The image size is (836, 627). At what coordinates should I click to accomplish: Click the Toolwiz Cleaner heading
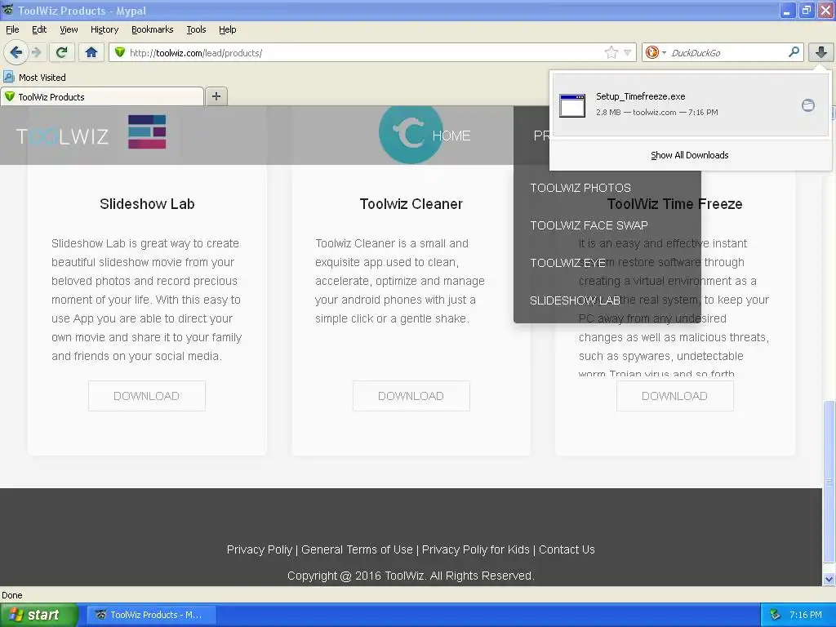pos(411,203)
